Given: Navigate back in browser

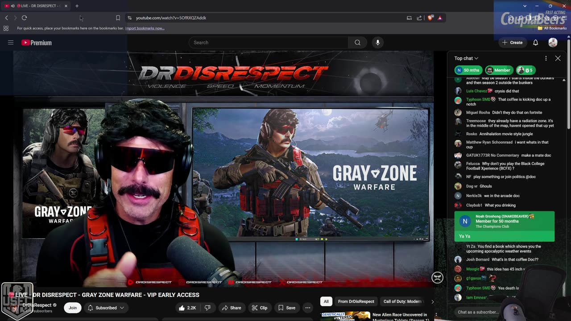Looking at the screenshot, I should [6, 18].
